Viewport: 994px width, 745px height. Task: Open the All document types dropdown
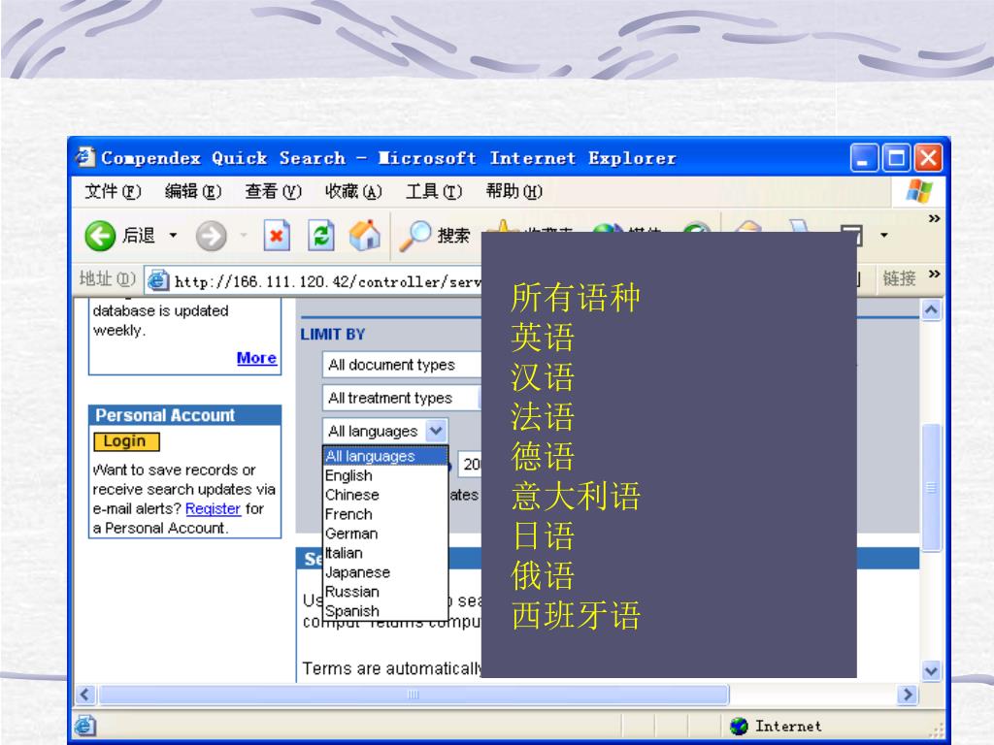[x=401, y=365]
